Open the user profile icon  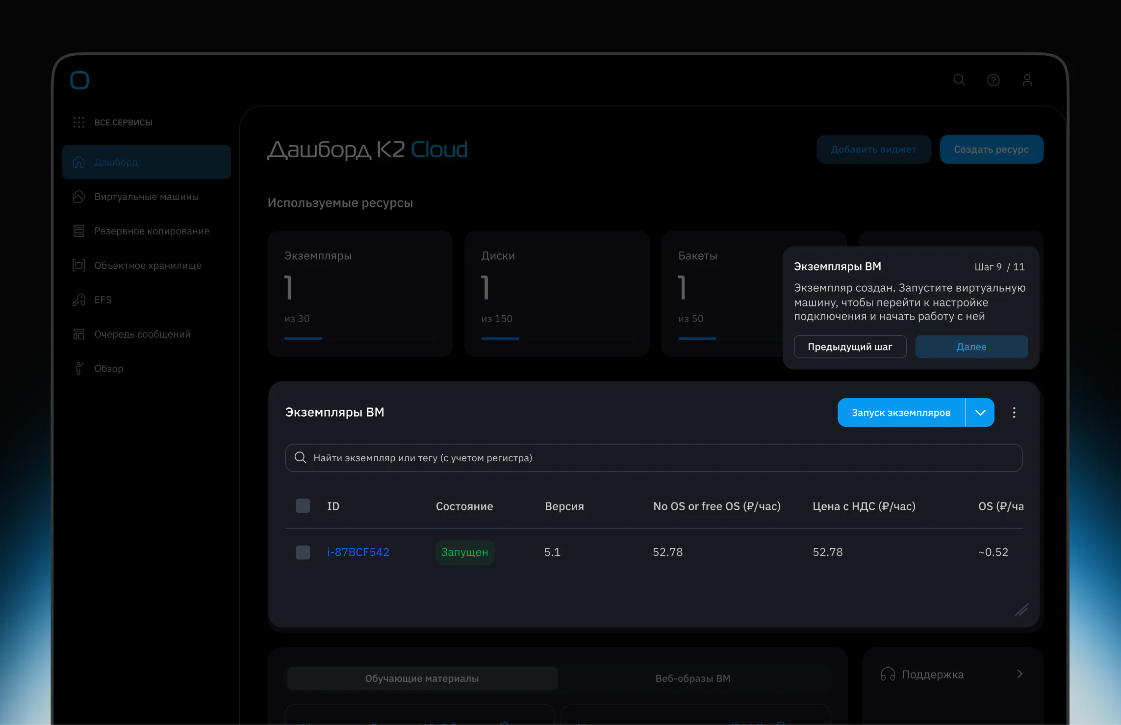[1027, 80]
